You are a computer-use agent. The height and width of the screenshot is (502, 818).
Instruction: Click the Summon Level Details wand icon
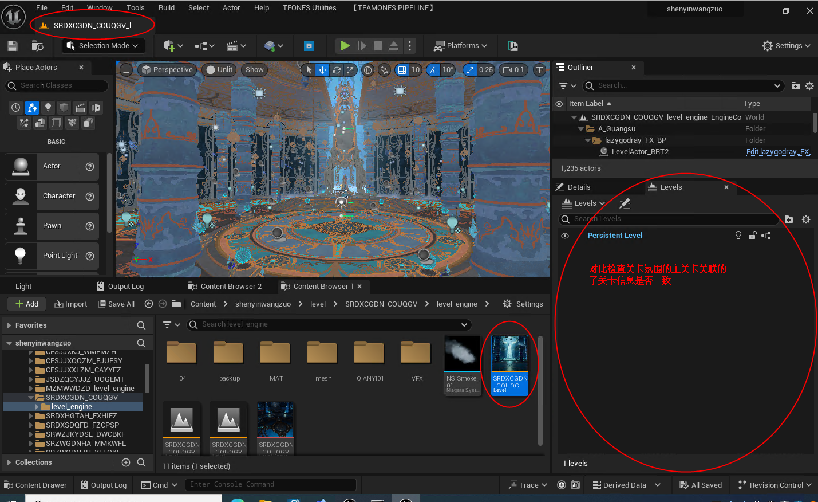pos(625,203)
